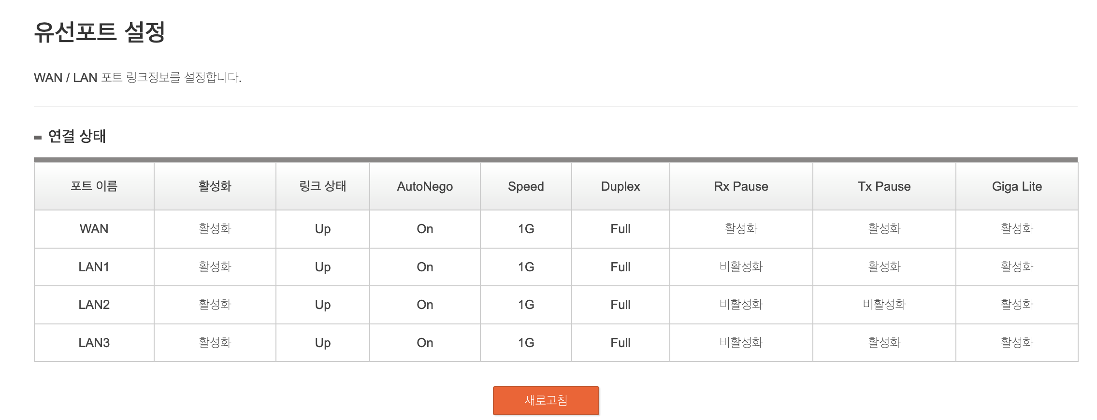Viewport: 1097px width, 420px height.
Task: Select the Giga Lite column header
Action: pos(1017,186)
